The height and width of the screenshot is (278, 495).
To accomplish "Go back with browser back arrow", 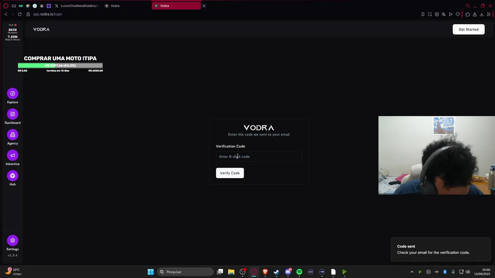I will 6,14.
